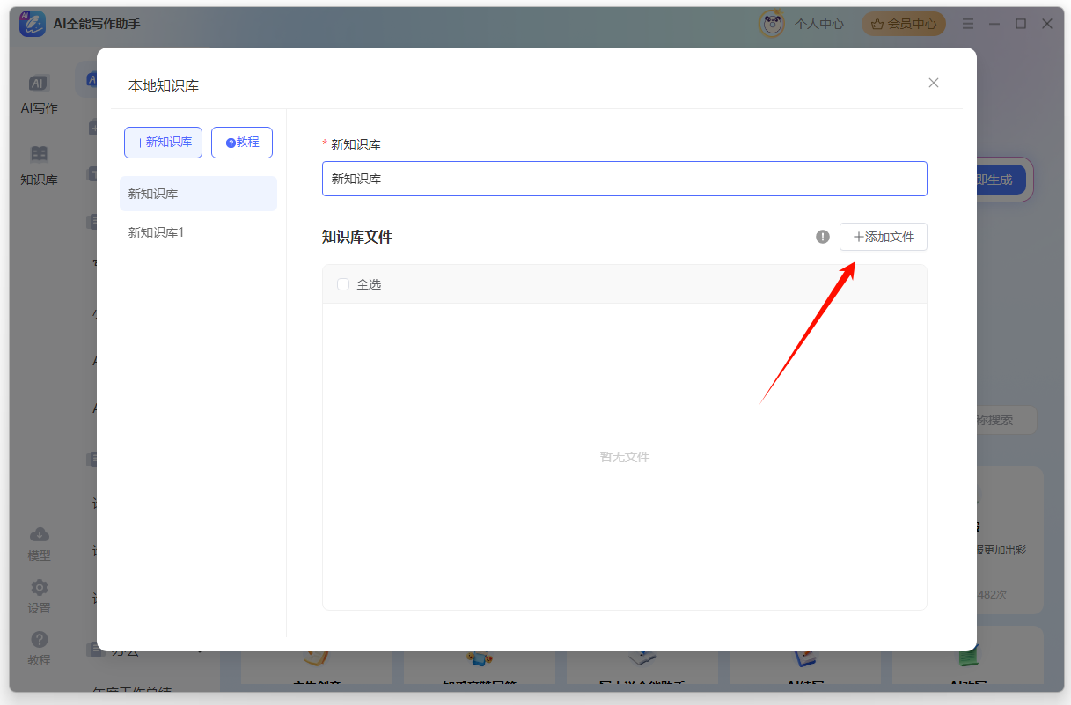Open 设置 gear icon in sidebar

[x=39, y=588]
